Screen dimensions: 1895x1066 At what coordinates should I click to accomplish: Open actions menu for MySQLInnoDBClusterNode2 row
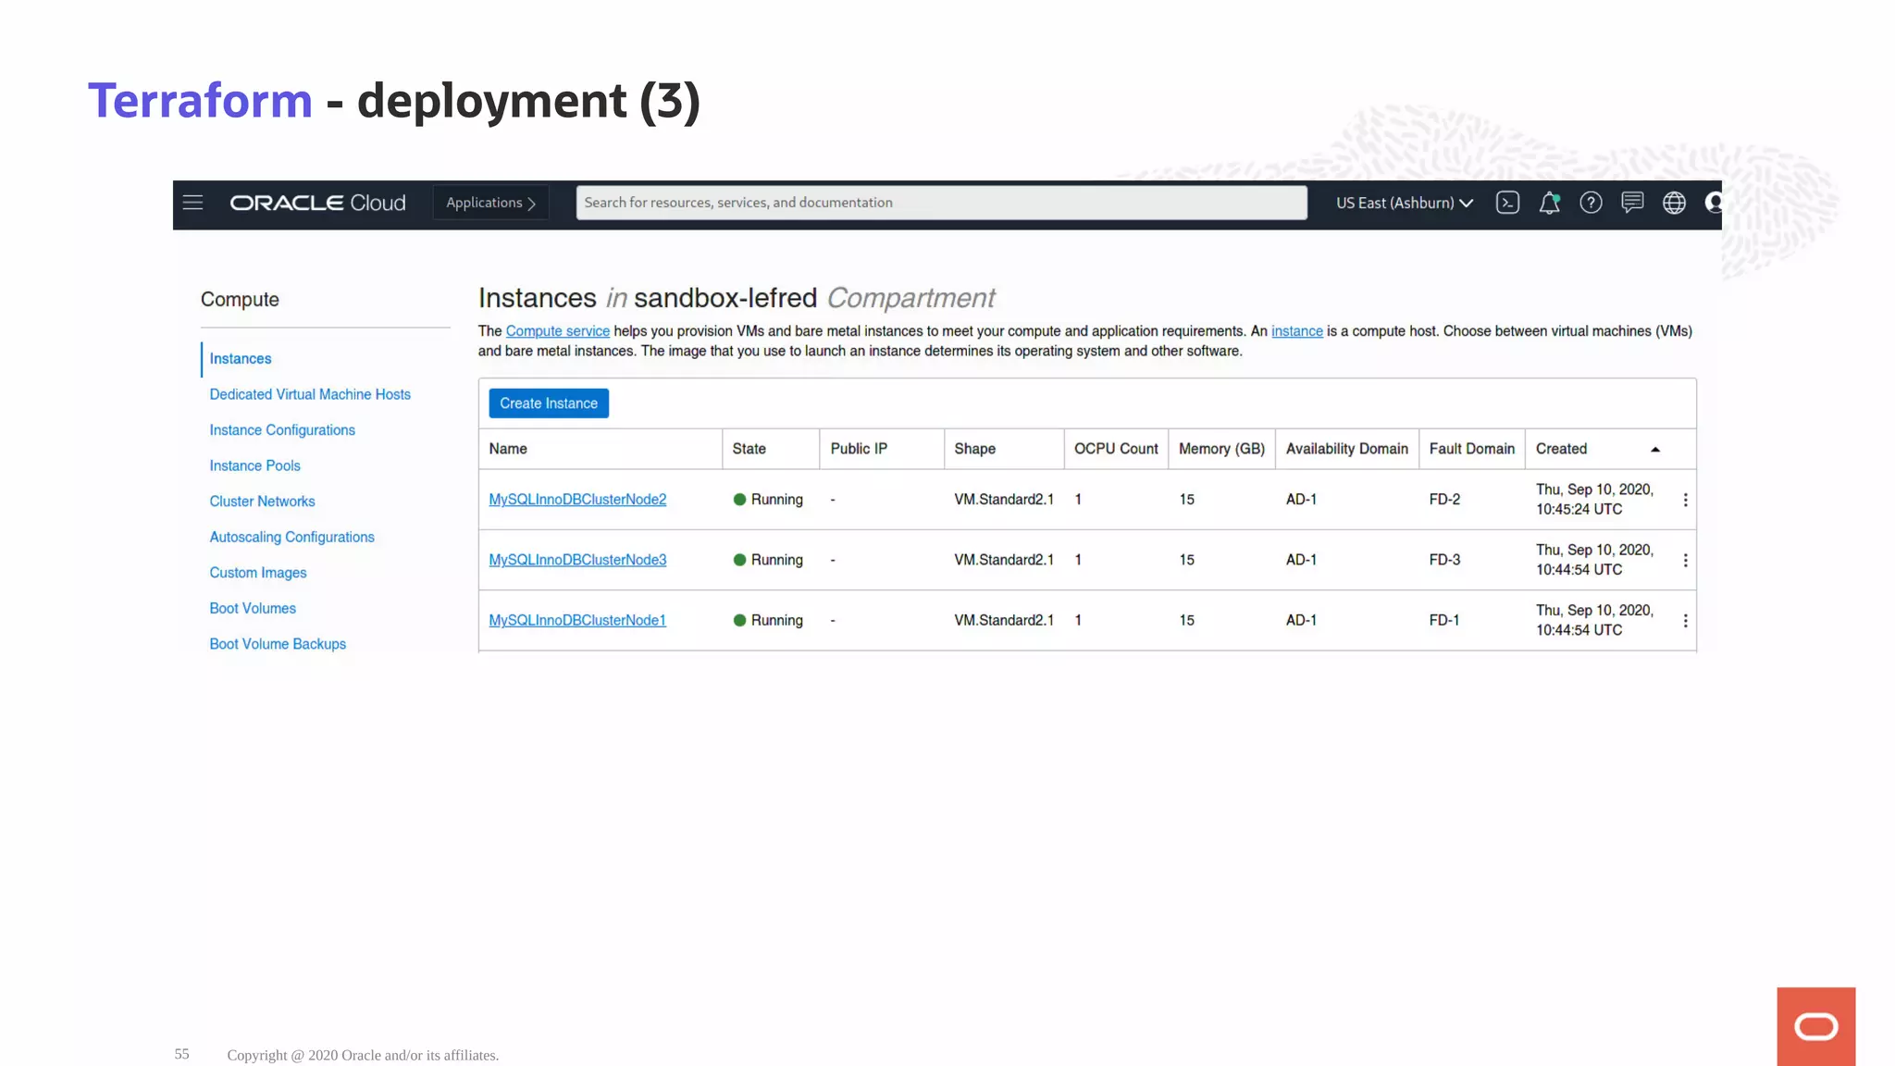pyautogui.click(x=1685, y=500)
